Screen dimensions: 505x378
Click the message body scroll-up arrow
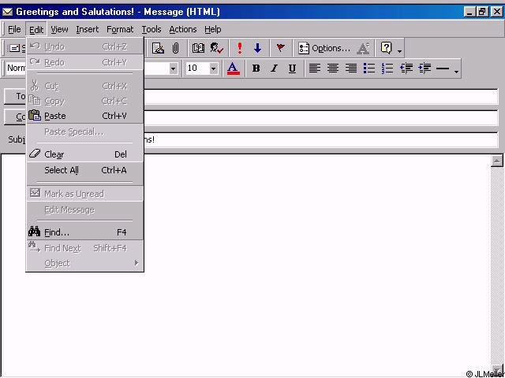pyautogui.click(x=497, y=161)
